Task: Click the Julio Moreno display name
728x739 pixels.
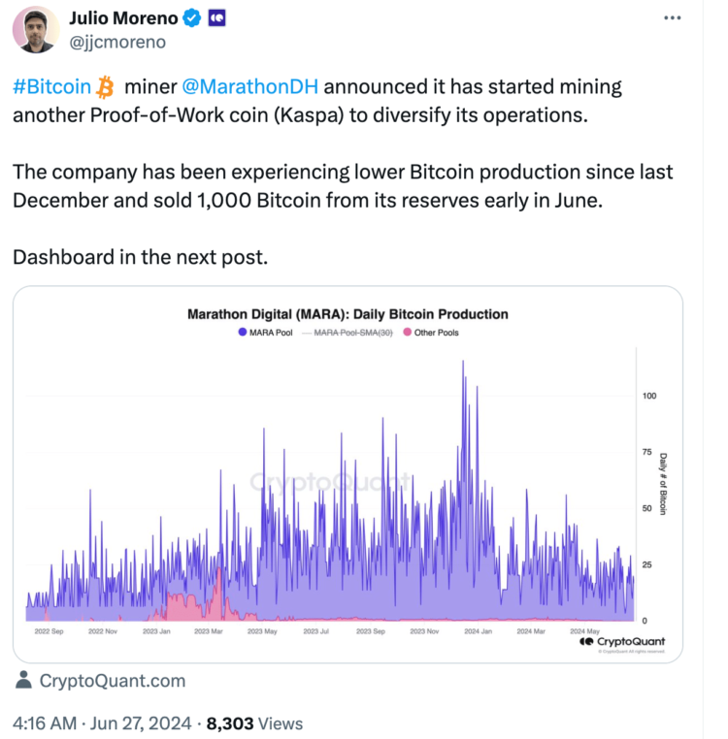Action: (x=123, y=18)
